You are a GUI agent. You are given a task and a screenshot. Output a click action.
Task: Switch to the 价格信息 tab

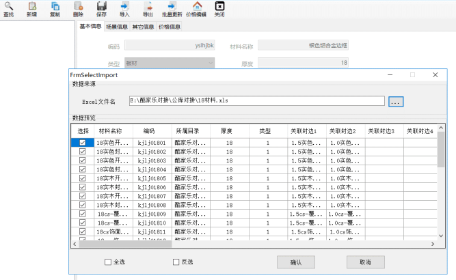(170, 27)
